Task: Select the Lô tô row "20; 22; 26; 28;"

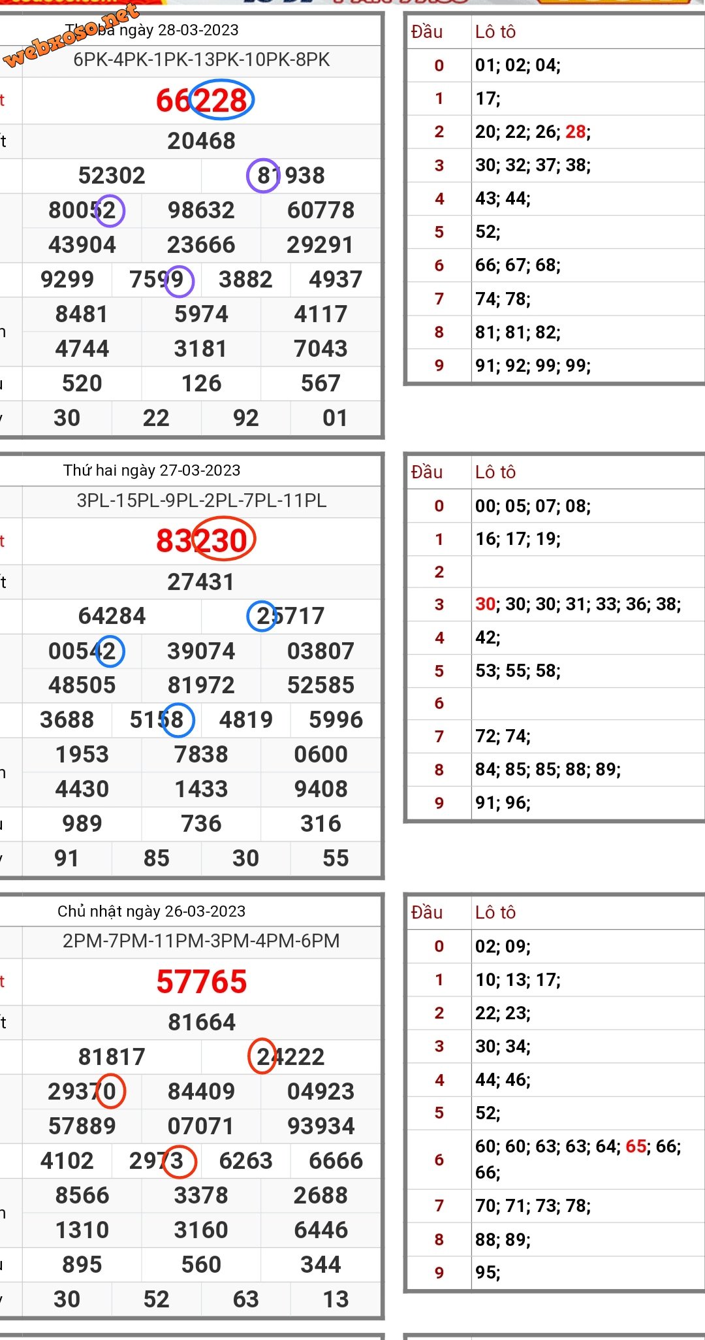Action: click(533, 132)
